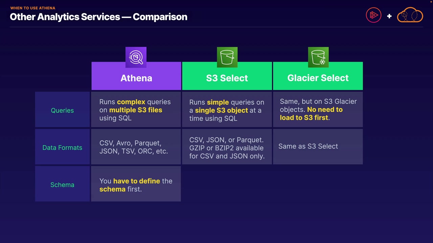Click the plus sign between the logos
This screenshot has width=433, height=243.
(389, 16)
